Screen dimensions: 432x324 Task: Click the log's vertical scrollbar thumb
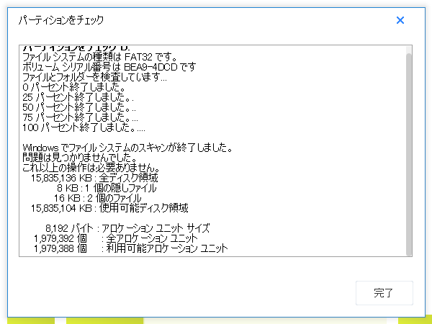pos(409,154)
